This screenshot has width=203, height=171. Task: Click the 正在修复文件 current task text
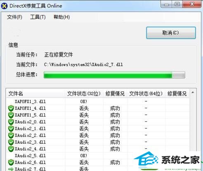[x=59, y=55]
